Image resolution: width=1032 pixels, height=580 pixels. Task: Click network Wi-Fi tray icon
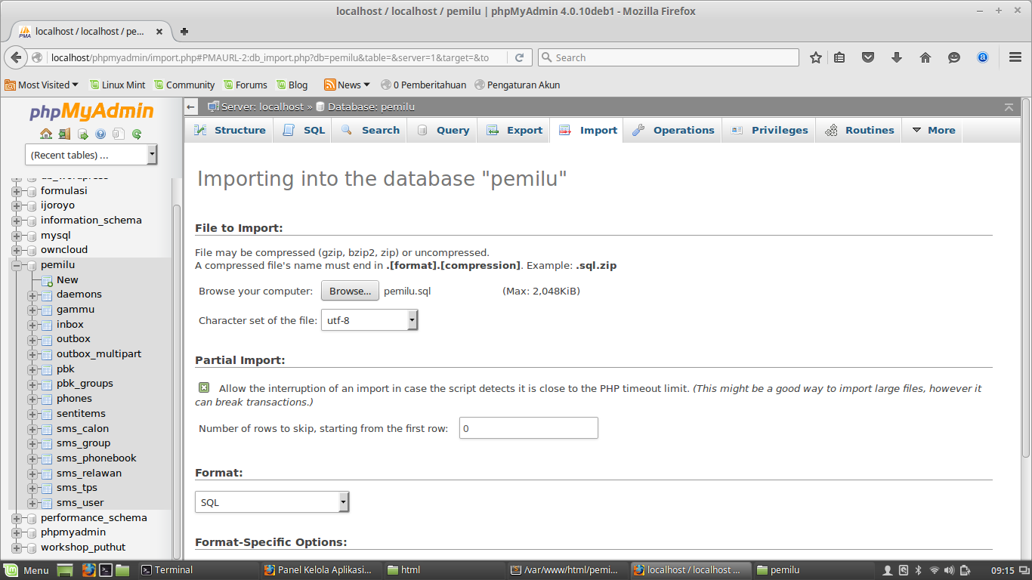pos(935,570)
